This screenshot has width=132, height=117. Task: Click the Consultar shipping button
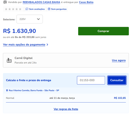[117, 80]
